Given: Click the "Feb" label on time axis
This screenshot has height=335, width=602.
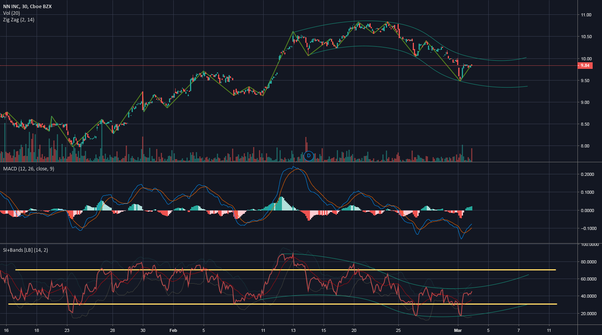Looking at the screenshot, I should 173,330.
